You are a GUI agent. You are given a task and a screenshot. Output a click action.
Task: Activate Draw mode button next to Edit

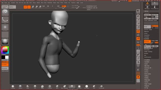click(29, 7)
